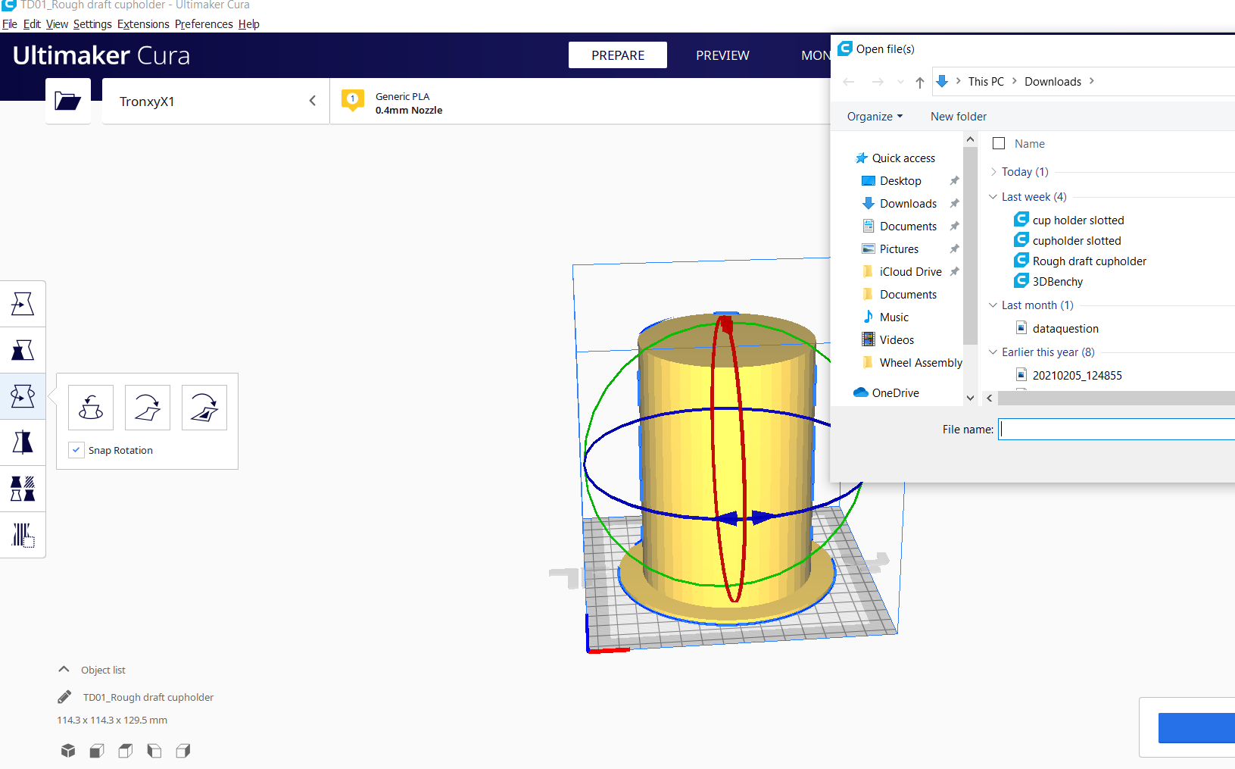
Task: Click the forward arrow in Open dialog
Action: tap(878, 82)
